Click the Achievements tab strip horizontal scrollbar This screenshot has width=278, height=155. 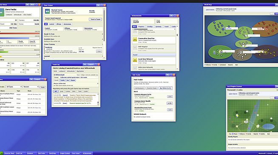pyautogui.click(x=154, y=29)
